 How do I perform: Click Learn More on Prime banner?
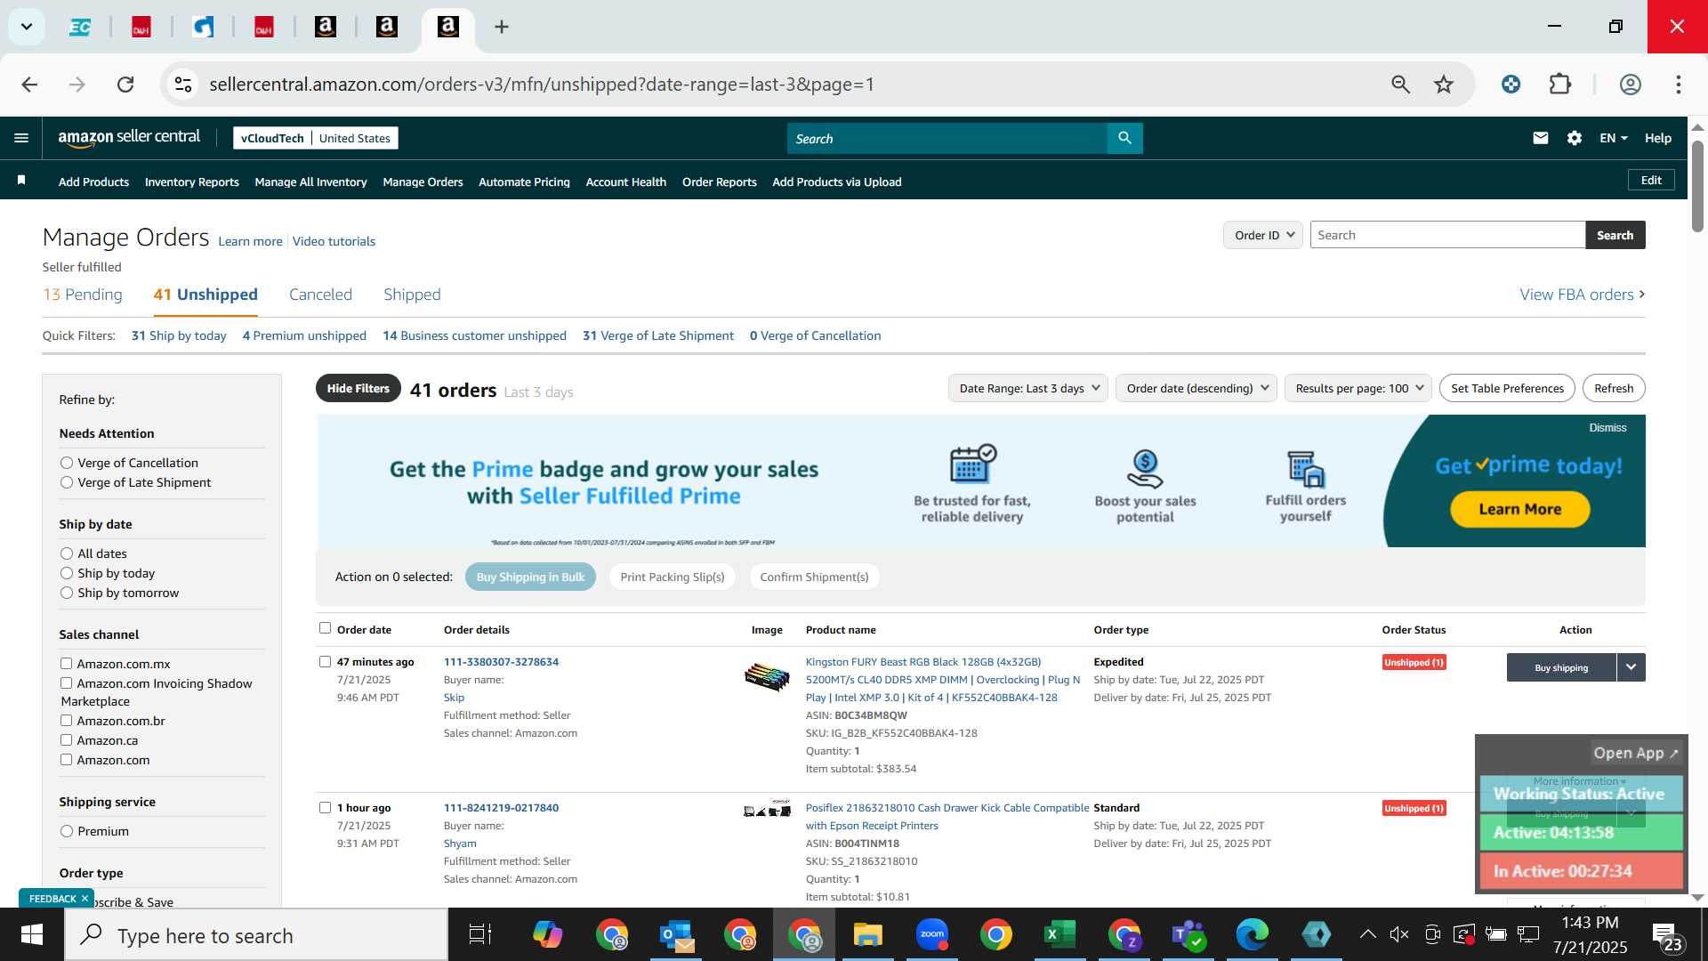pos(1519,509)
